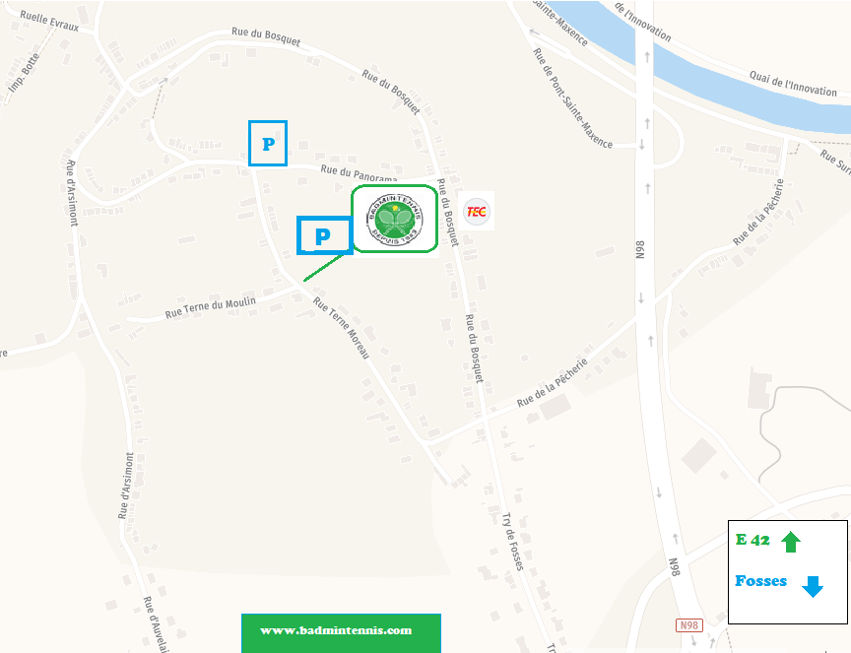Select the Badmintennis club logo

click(x=395, y=220)
